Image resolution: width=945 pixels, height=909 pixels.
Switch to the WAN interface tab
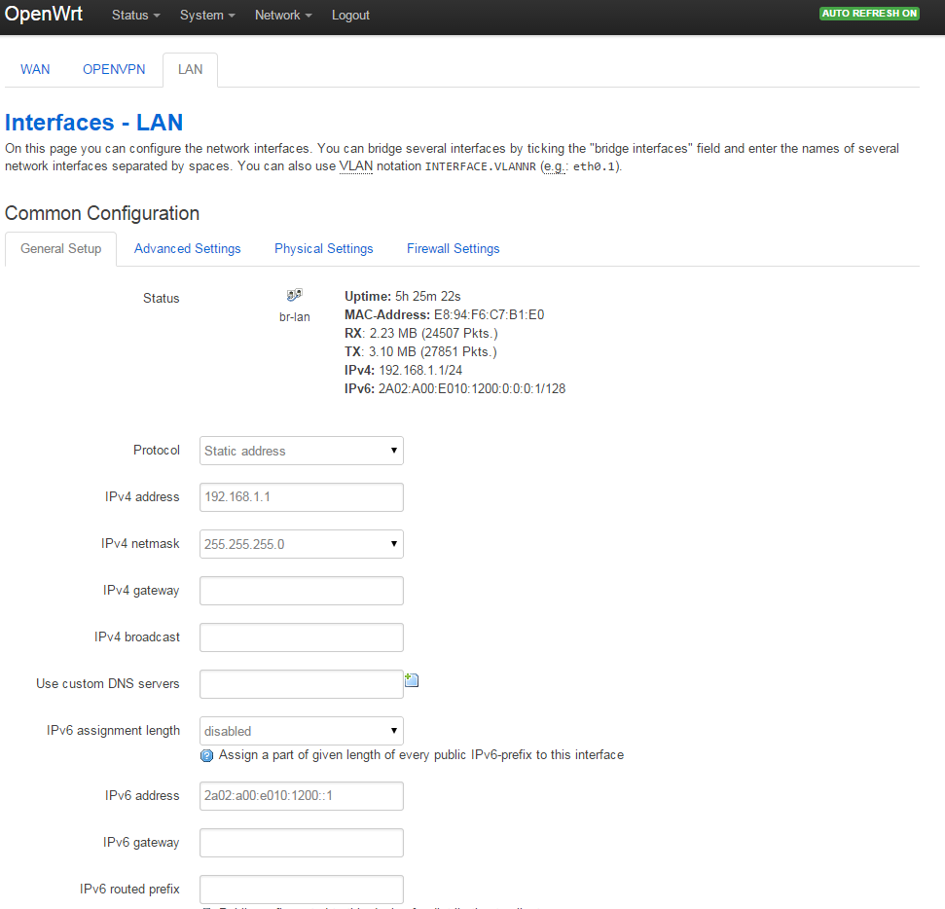[x=35, y=70]
